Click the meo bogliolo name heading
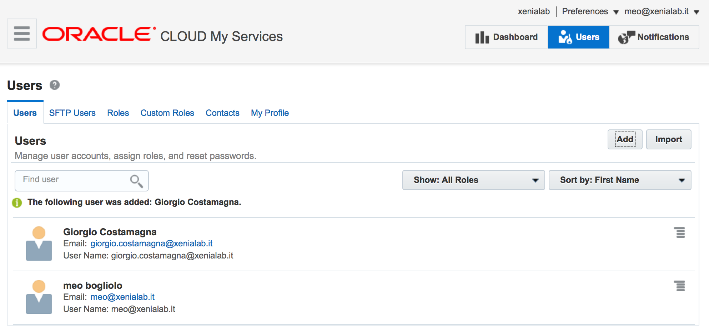This screenshot has height=333, width=709. 93,286
